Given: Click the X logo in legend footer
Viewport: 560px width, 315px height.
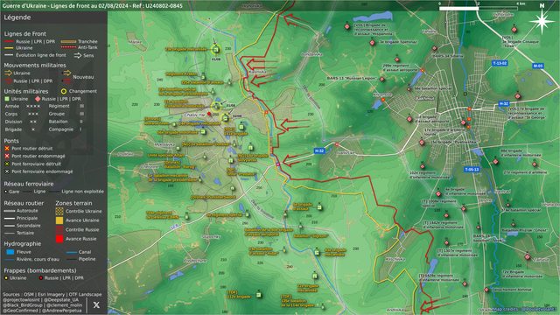Looking at the screenshot, I should pyautogui.click(x=96, y=304).
